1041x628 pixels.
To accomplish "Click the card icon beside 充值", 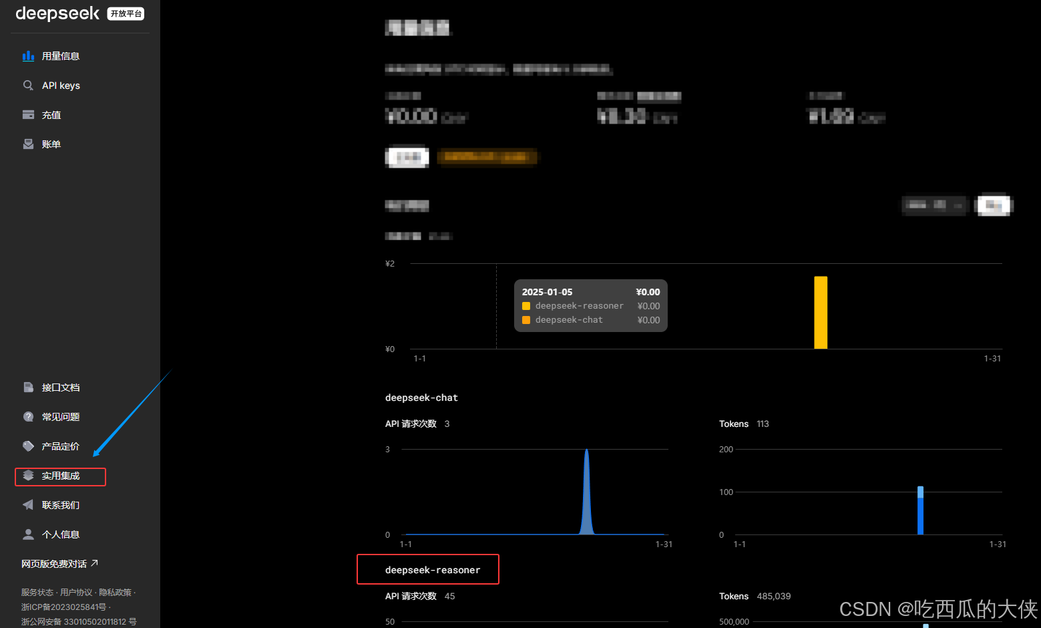I will (28, 115).
